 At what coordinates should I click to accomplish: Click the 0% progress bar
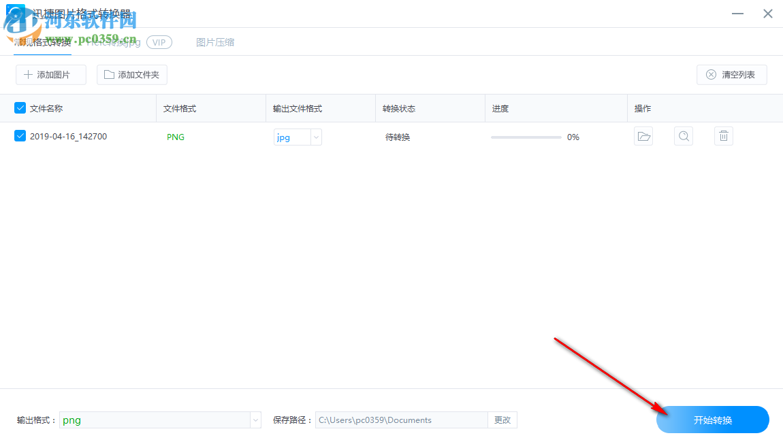tap(525, 137)
